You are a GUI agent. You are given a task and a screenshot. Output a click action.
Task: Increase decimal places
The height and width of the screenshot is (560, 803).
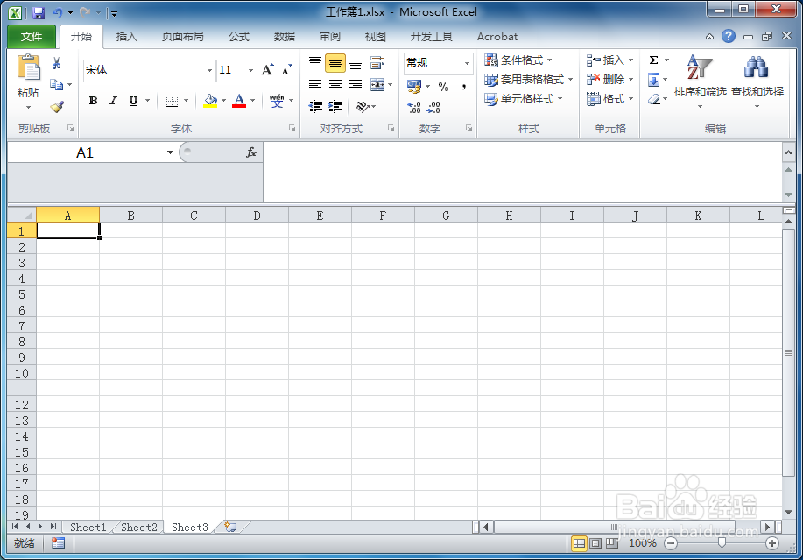[x=414, y=107]
